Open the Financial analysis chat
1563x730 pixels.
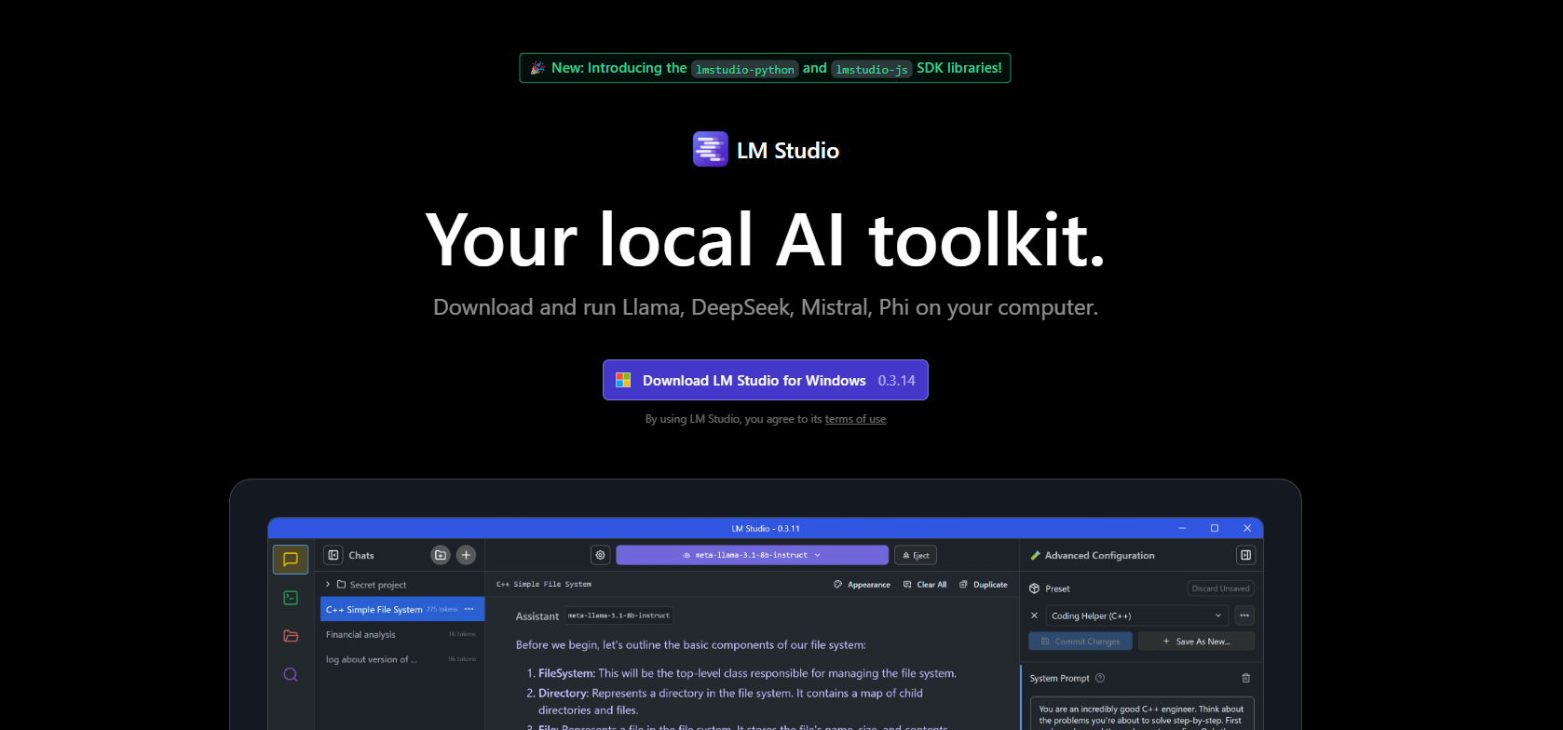402,634
